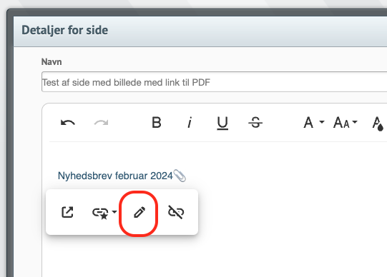The width and height of the screenshot is (387, 277).
Task: Select the font family A icon
Action: coord(308,122)
